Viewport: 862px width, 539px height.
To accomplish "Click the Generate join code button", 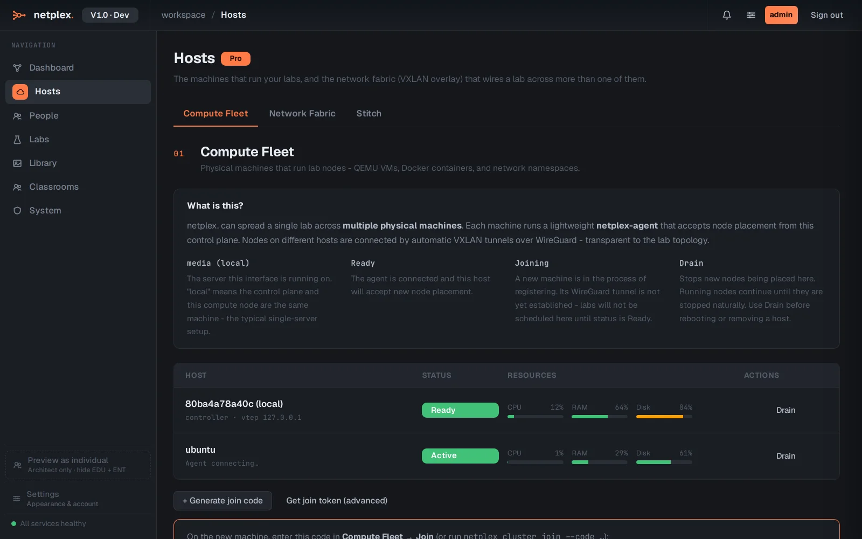I will (223, 501).
